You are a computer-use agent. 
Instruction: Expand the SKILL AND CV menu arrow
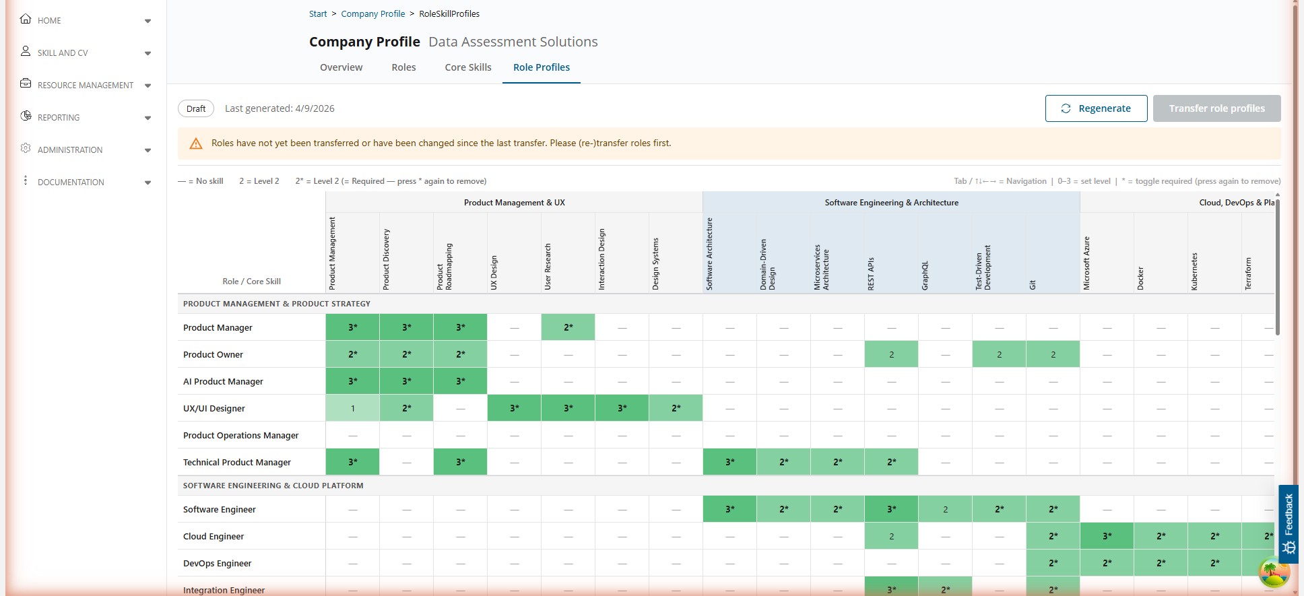tap(148, 53)
